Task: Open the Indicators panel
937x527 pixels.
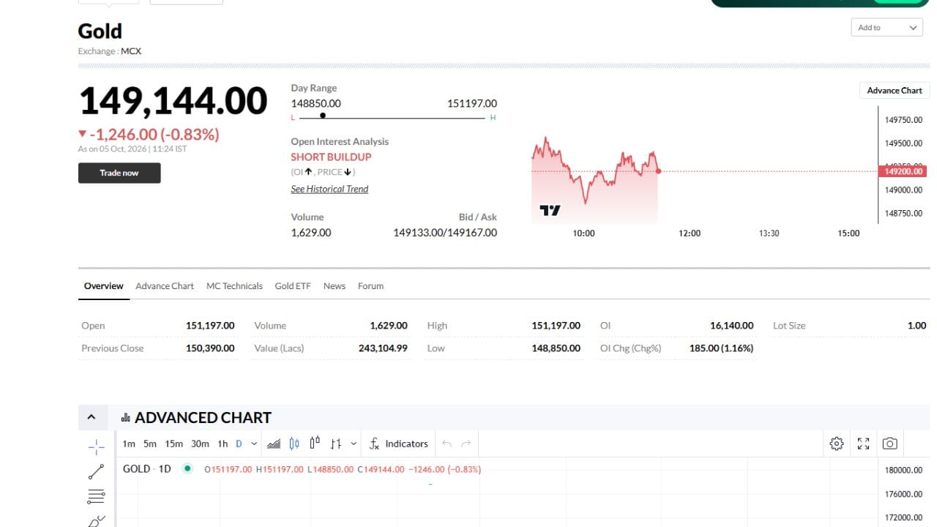Action: (x=399, y=444)
